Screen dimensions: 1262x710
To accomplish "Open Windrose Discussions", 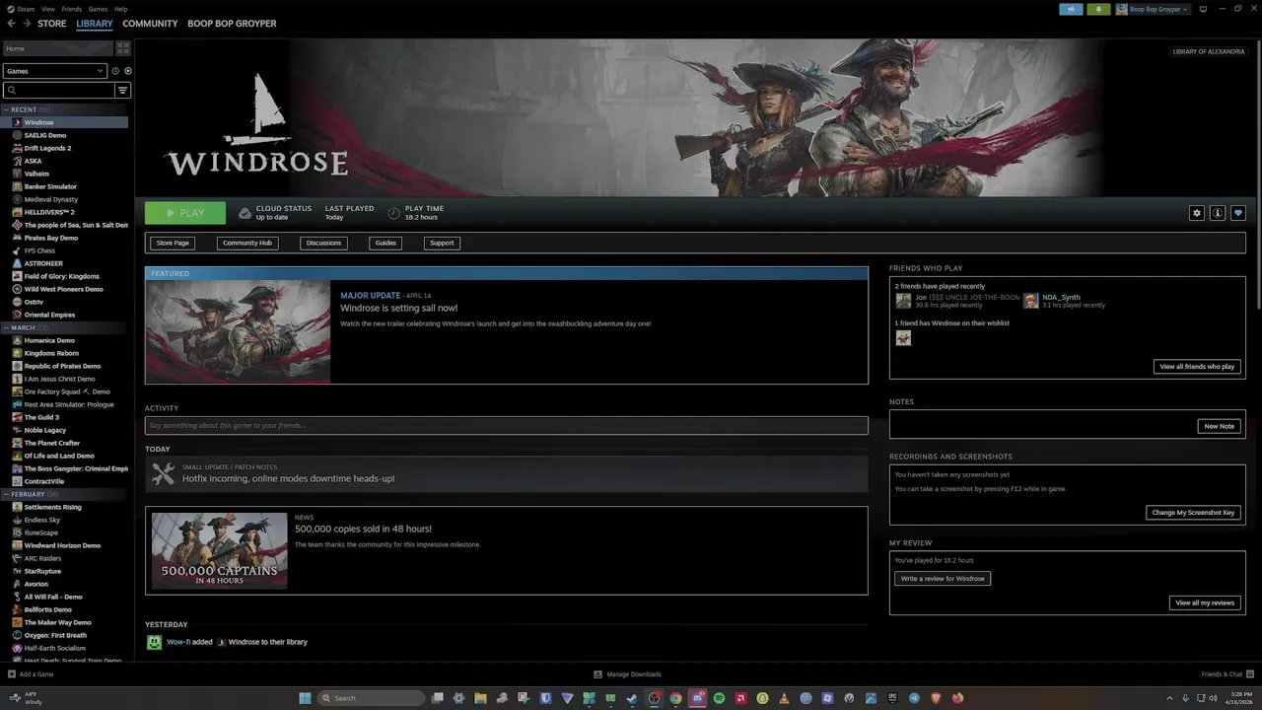I will tap(323, 243).
